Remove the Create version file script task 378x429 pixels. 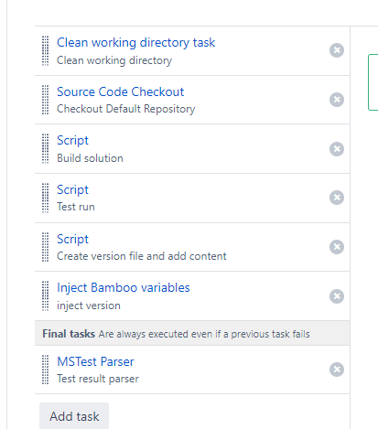[x=337, y=247]
